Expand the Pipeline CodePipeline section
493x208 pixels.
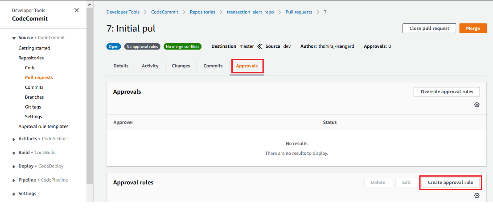pos(14,181)
